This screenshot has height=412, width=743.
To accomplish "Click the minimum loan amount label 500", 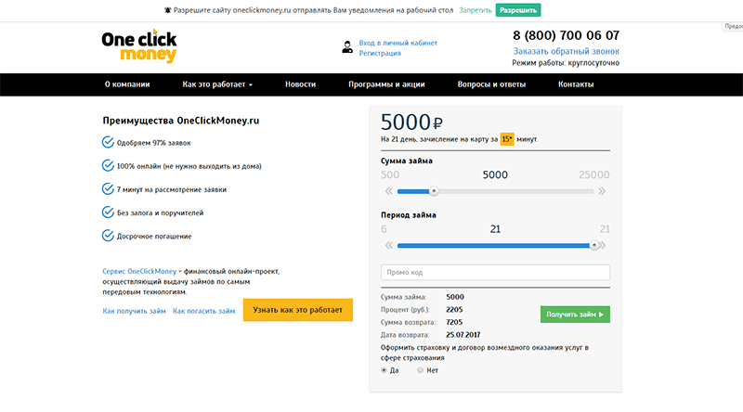I will tap(390, 174).
